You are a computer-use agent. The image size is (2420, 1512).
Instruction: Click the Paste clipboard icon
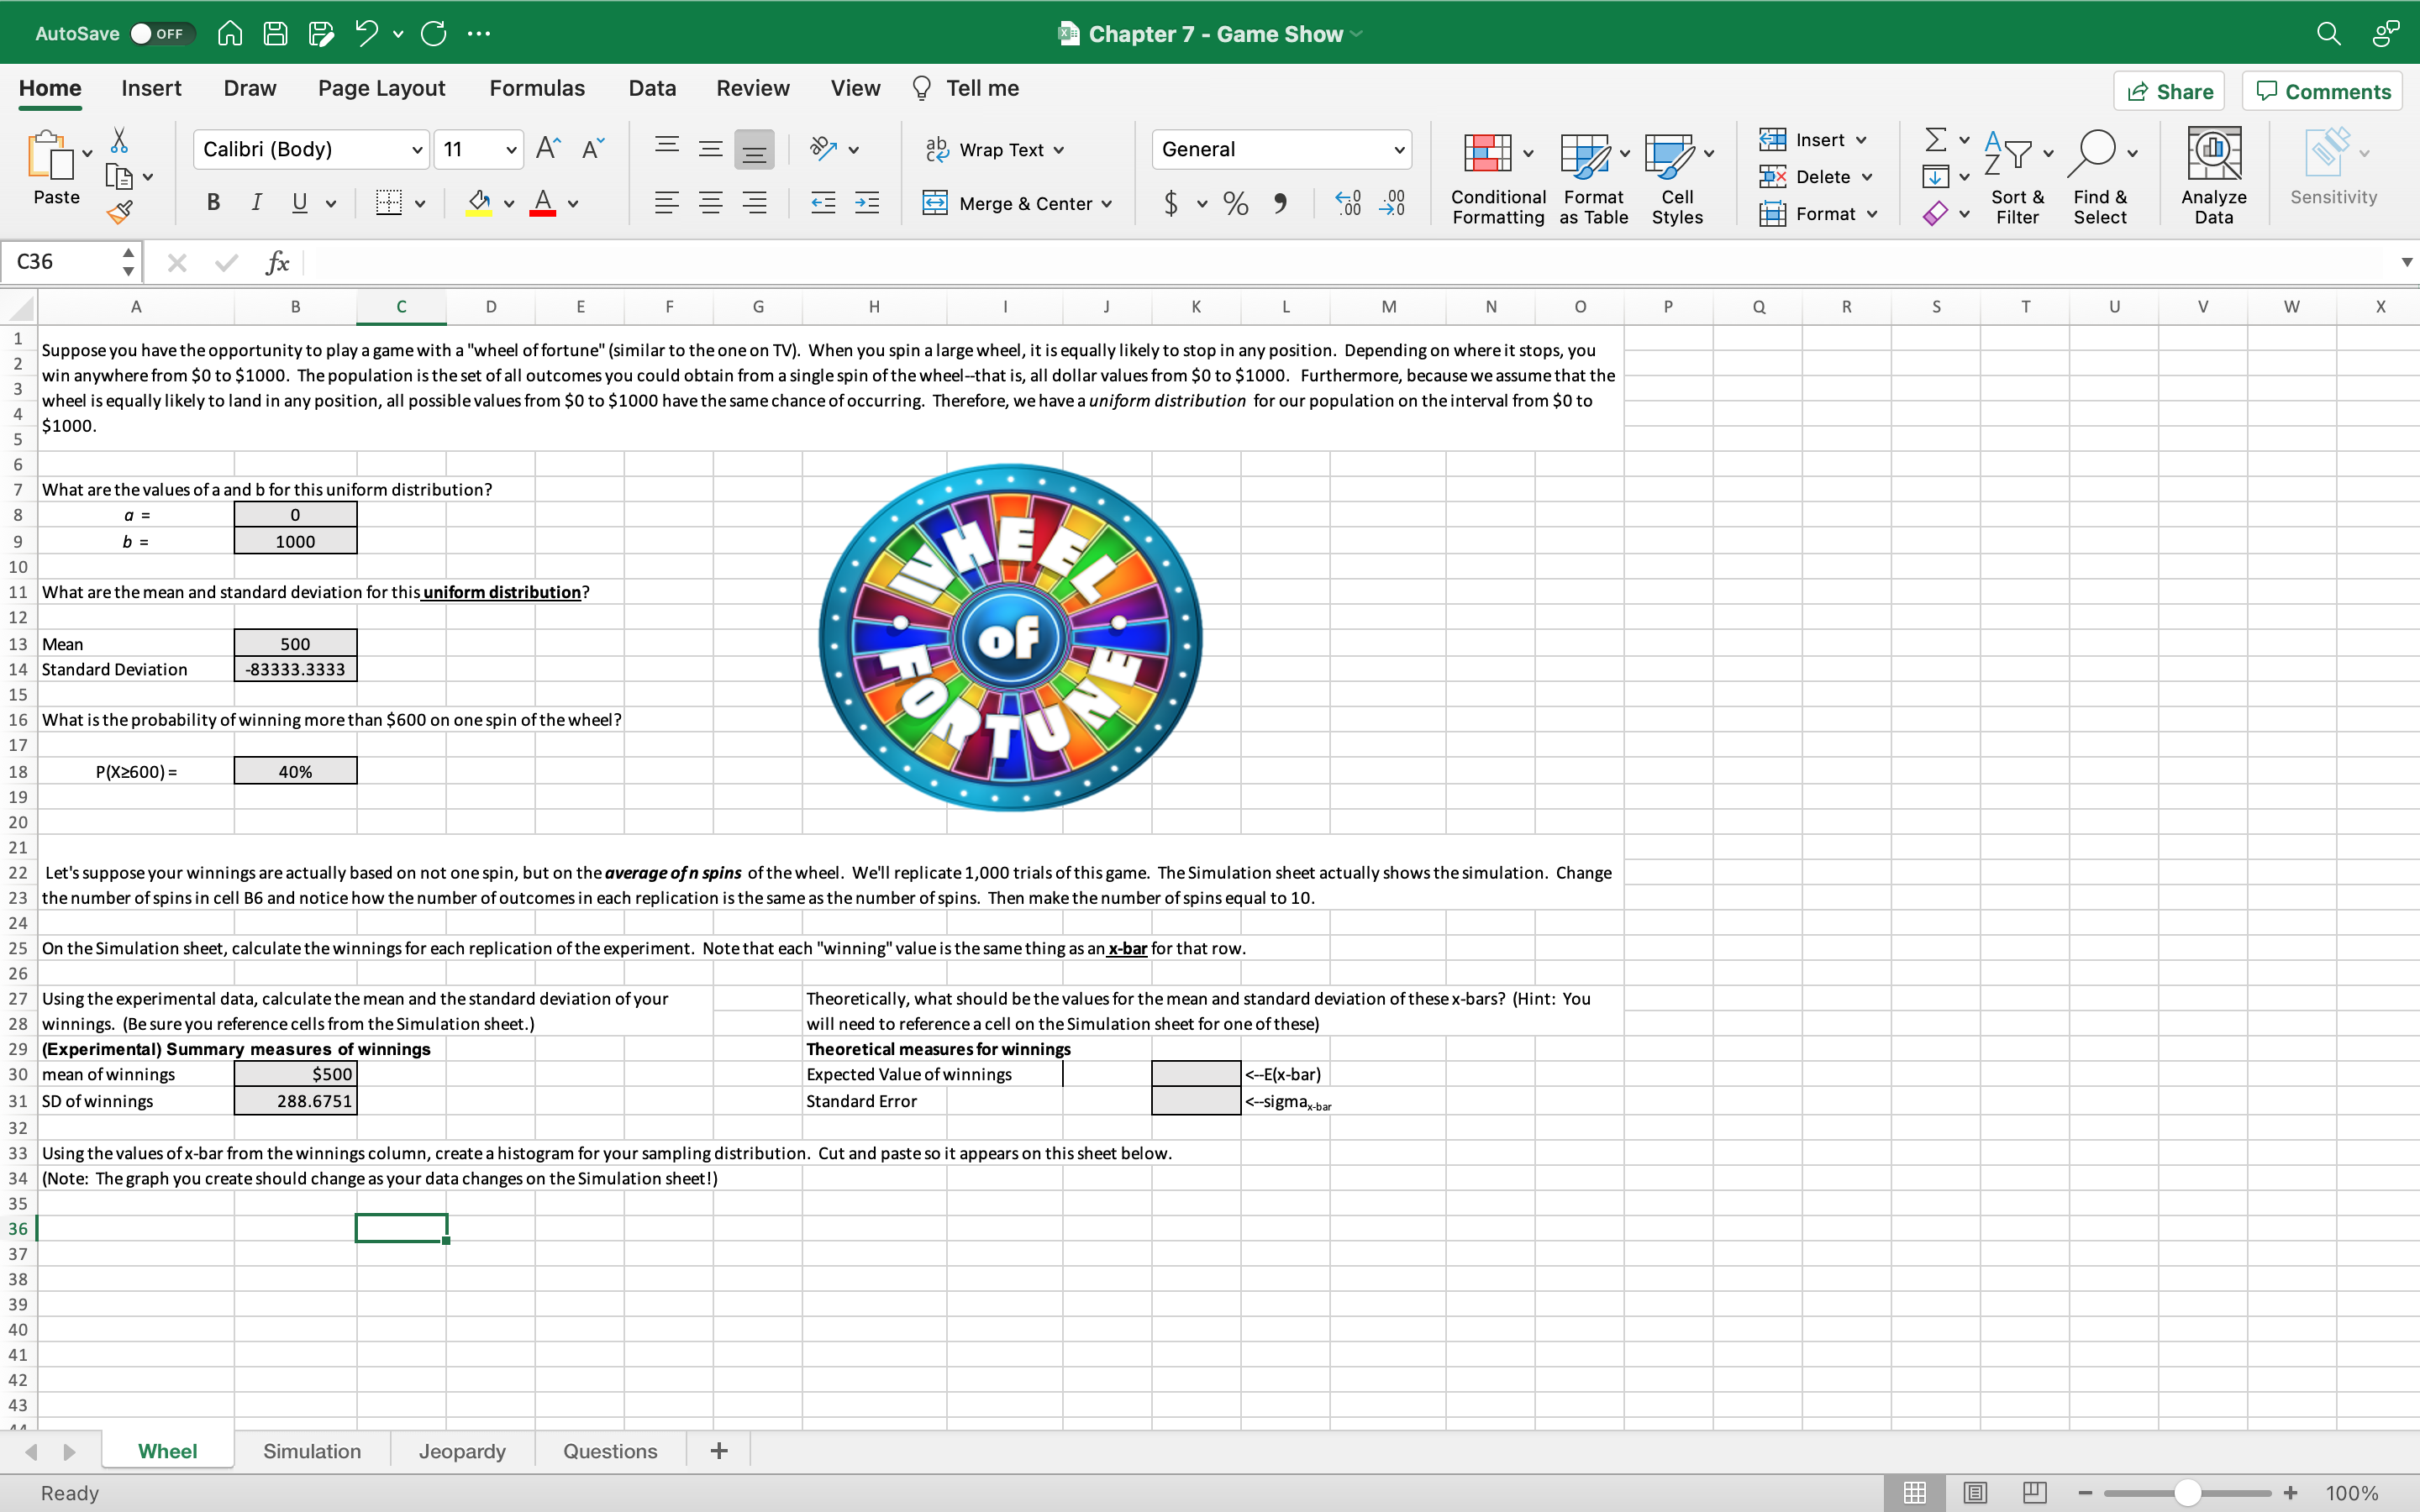coord(50,155)
